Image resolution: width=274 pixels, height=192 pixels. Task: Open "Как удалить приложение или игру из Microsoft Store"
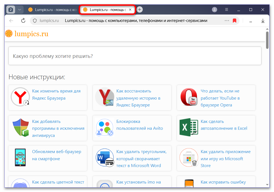tap(226, 159)
